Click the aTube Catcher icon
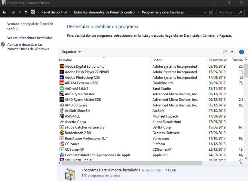248x181 pixels. [62, 127]
